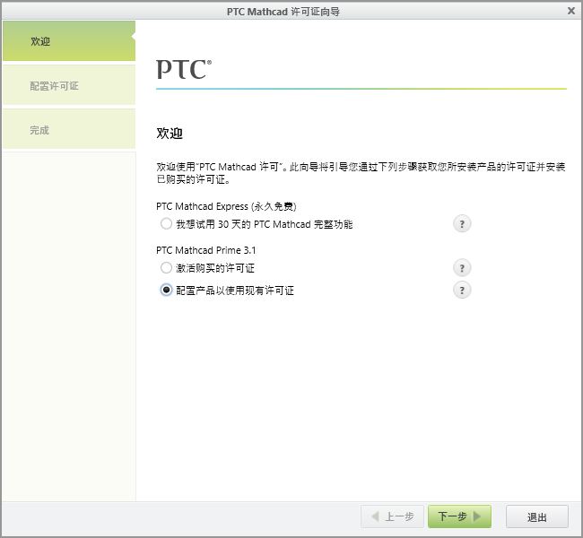Viewport: 583px width, 538px height.
Task: Click the PTC Mathcad Prime 3.1 label
Action: (206, 250)
